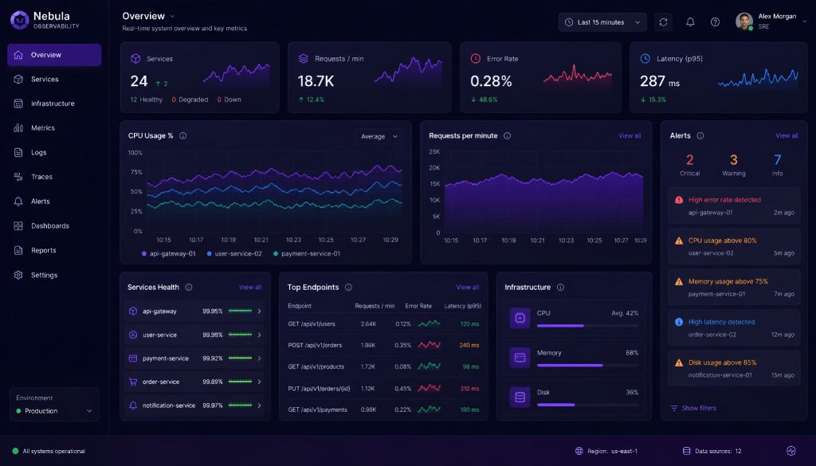Click the refresh icon in the header

click(663, 22)
